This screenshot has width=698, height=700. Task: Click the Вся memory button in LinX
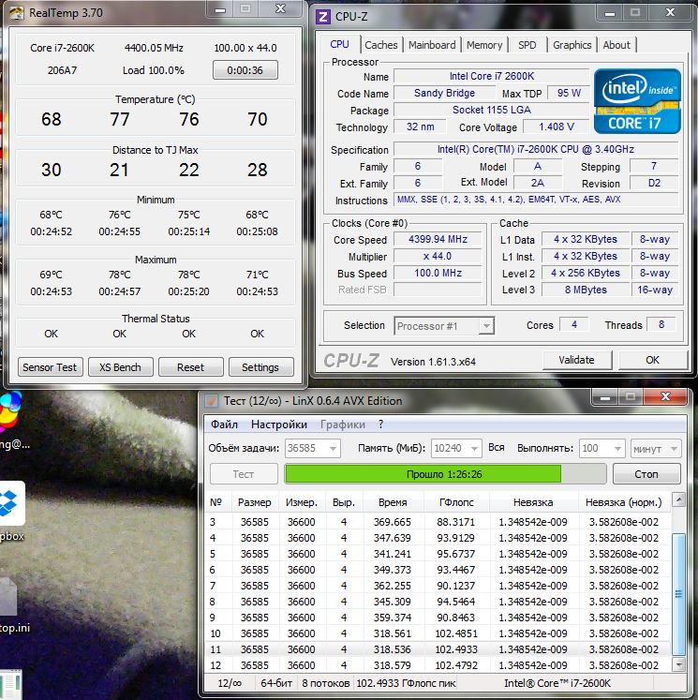pos(497,447)
